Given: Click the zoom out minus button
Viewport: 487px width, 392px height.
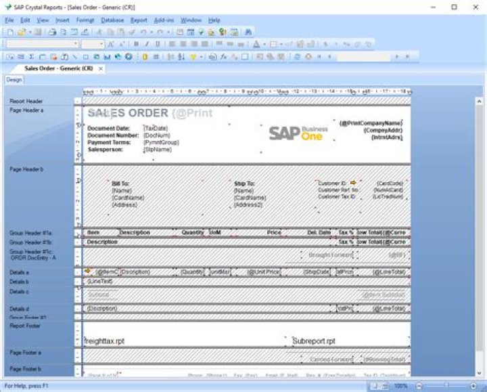Looking at the screenshot, I should coord(419,386).
